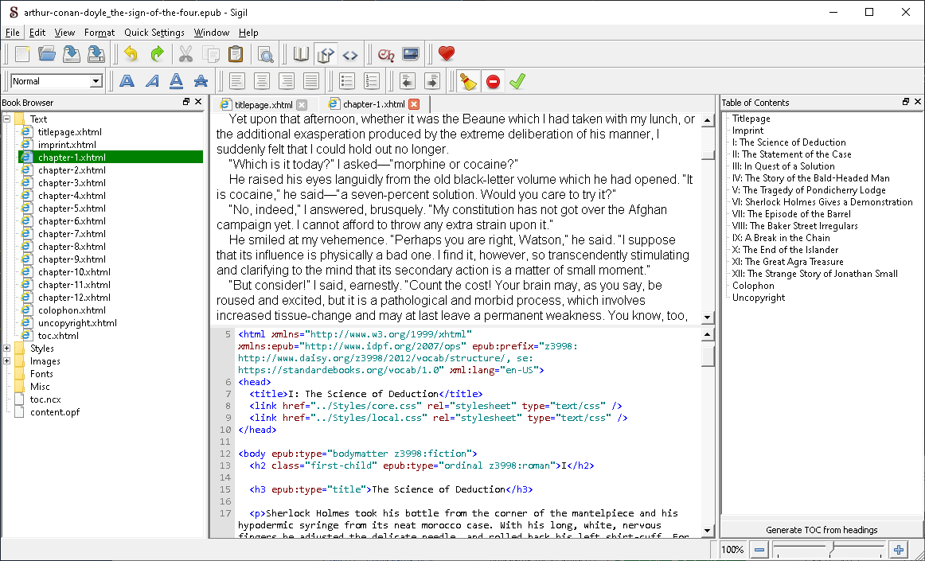Click the red heart Donate icon
Viewport: 925px width, 561px height.
[x=447, y=54]
